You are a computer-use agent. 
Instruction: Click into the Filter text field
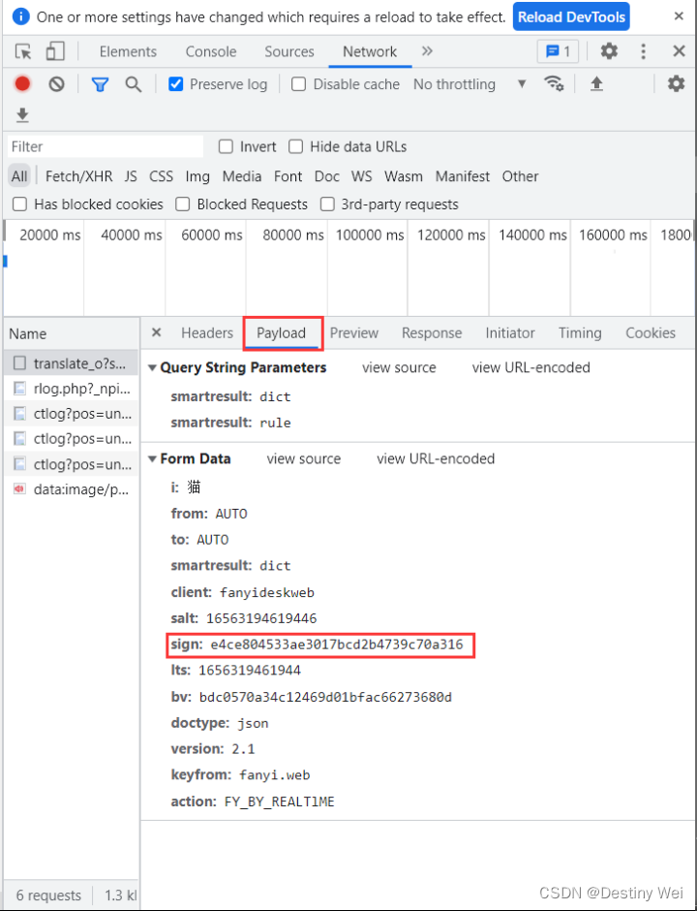(106, 146)
